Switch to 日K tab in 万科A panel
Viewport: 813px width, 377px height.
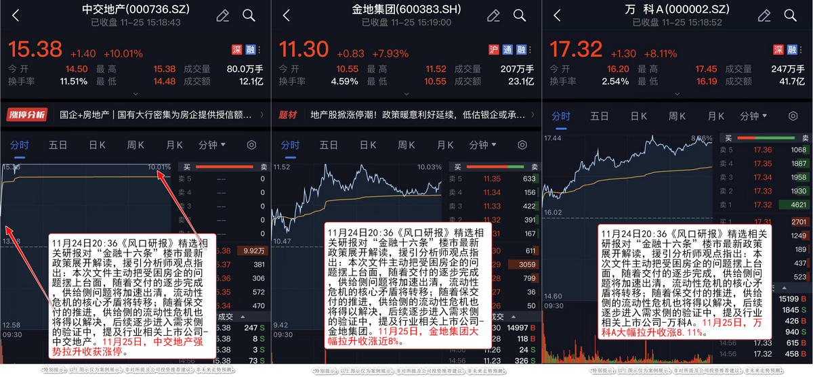(x=639, y=116)
